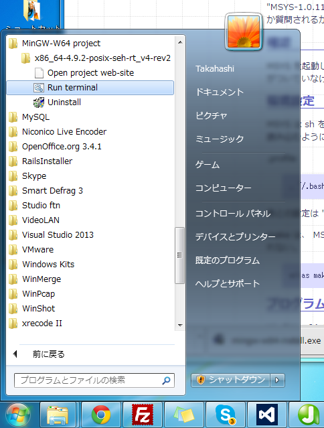Click the xrecode II folder icon
Viewport: 324px width, 428px height.
(x=13, y=324)
